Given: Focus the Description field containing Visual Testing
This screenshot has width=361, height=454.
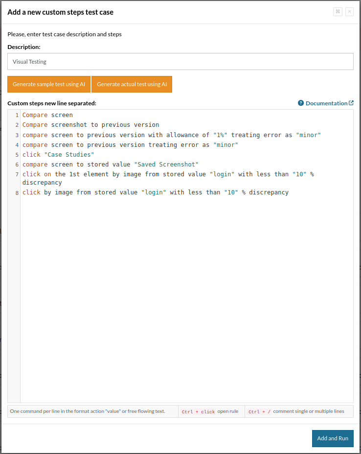Looking at the screenshot, I should [x=180, y=62].
